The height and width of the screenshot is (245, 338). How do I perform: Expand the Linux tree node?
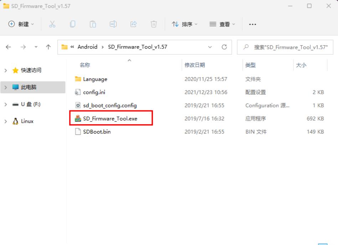(5, 121)
